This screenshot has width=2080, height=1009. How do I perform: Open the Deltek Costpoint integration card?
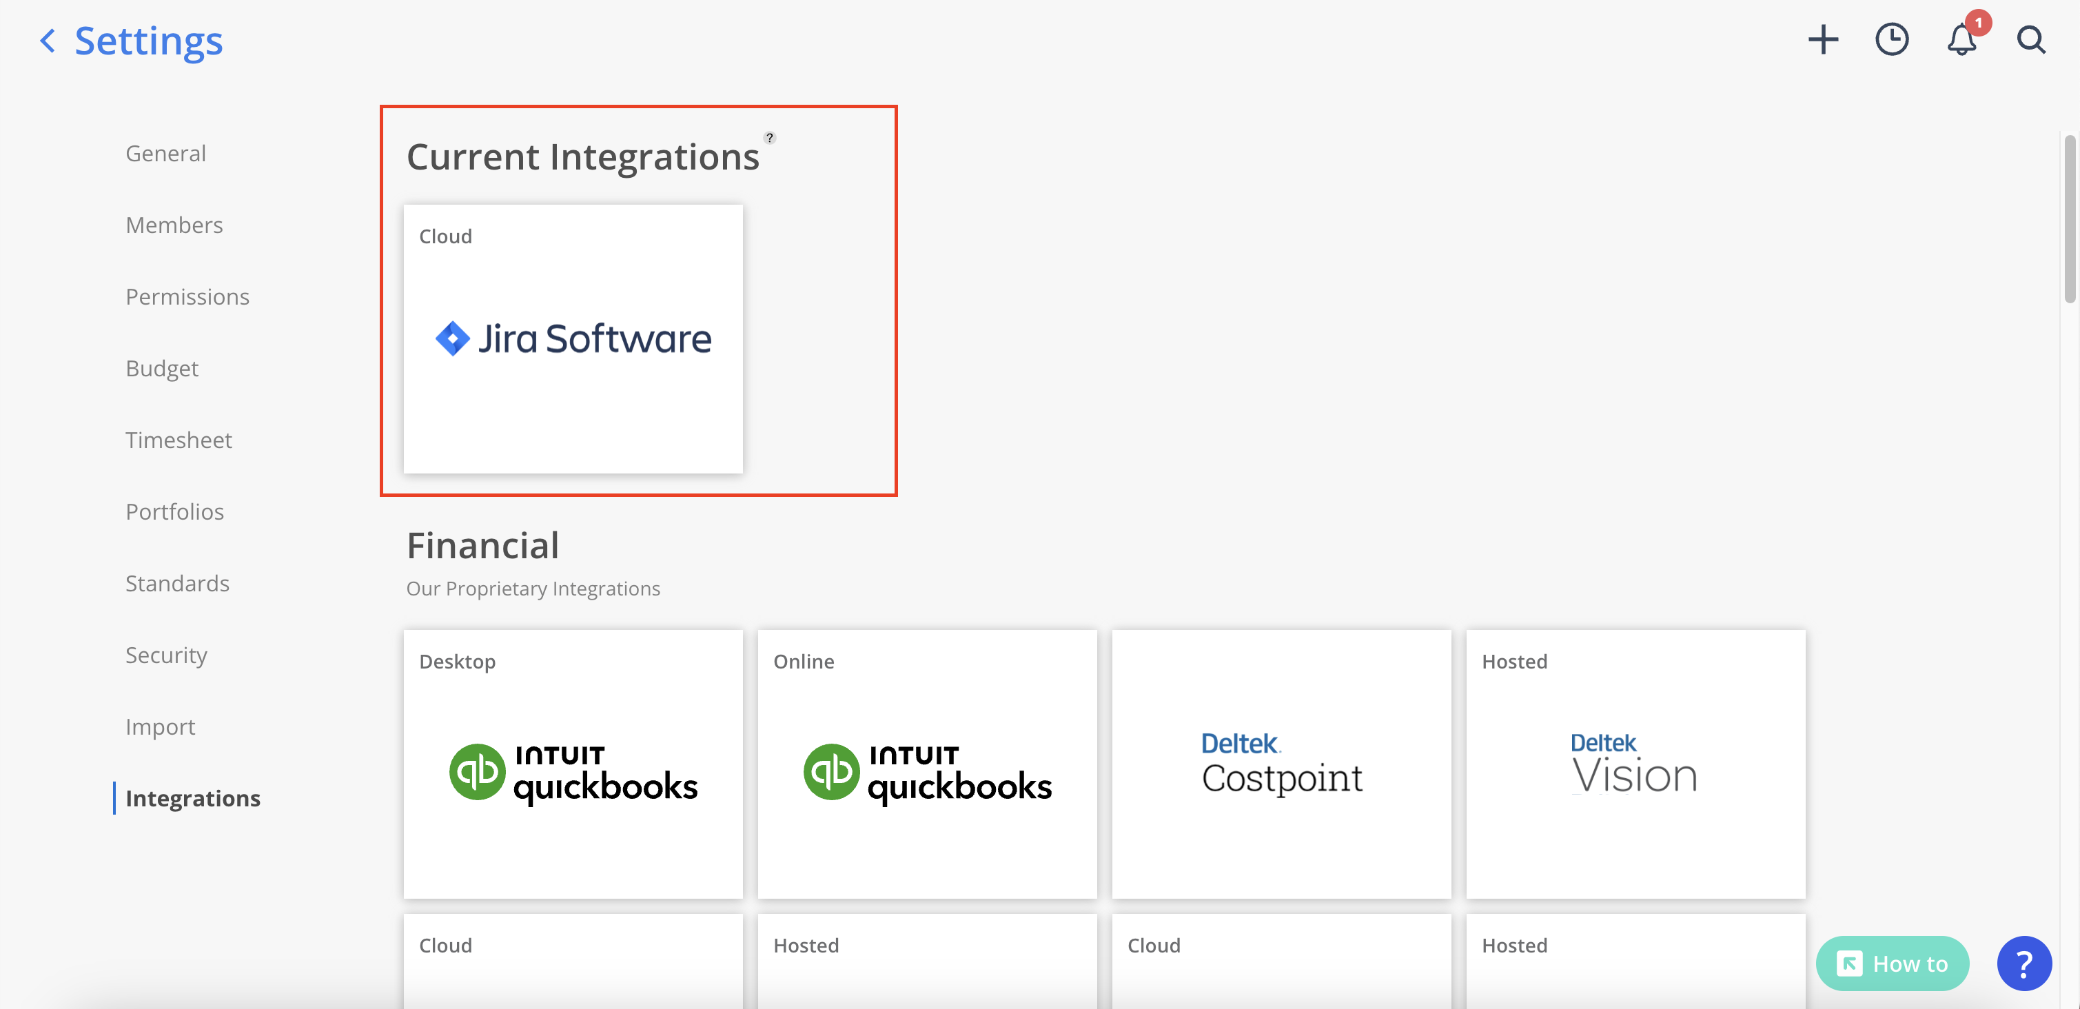[1281, 763]
